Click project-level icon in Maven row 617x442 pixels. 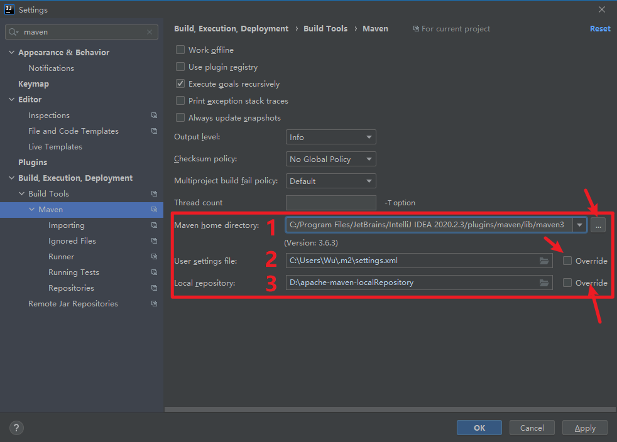pyautogui.click(x=155, y=210)
